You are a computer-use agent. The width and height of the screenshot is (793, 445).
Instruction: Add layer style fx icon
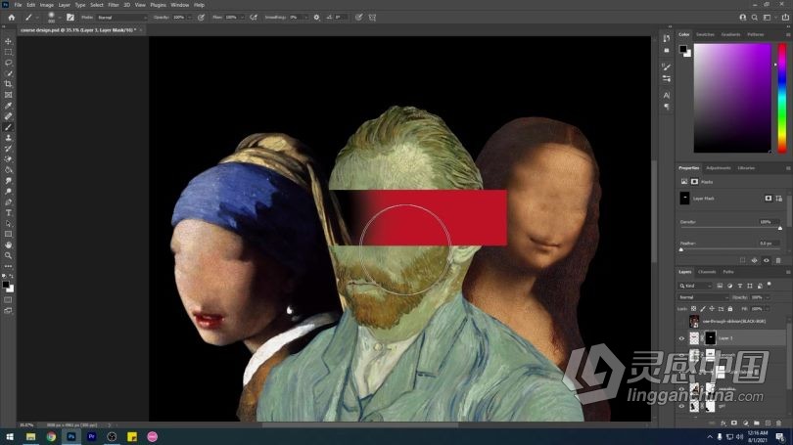tap(723, 423)
